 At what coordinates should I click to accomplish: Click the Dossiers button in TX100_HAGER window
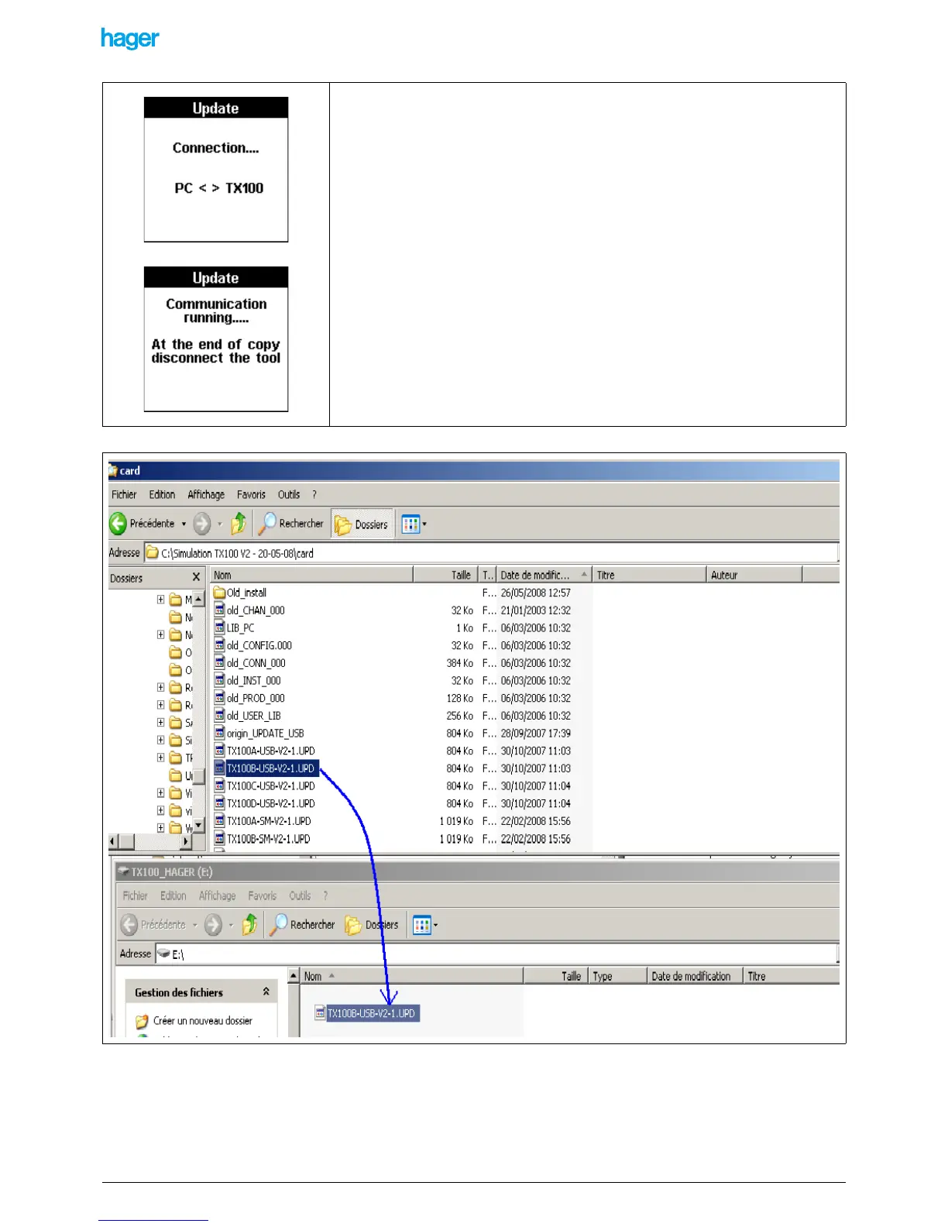click(x=372, y=925)
